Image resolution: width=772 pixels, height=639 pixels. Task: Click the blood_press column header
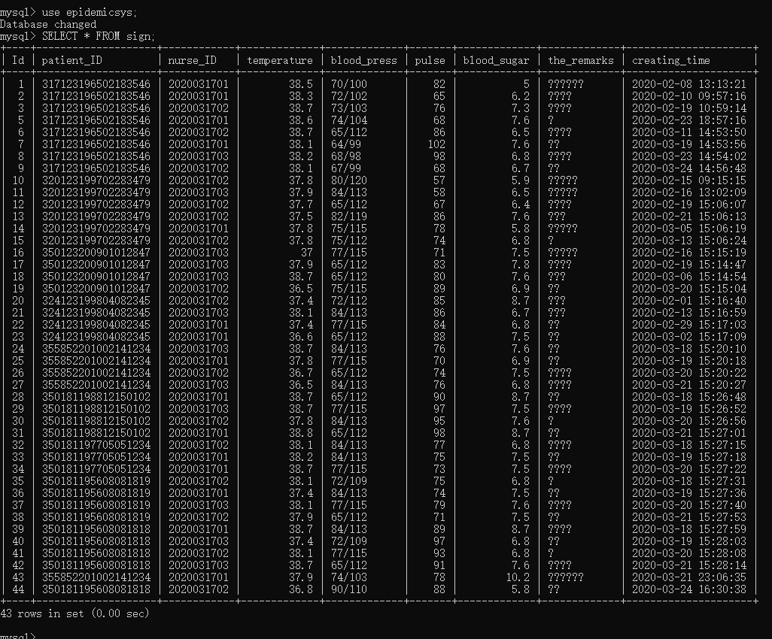pyautogui.click(x=363, y=60)
